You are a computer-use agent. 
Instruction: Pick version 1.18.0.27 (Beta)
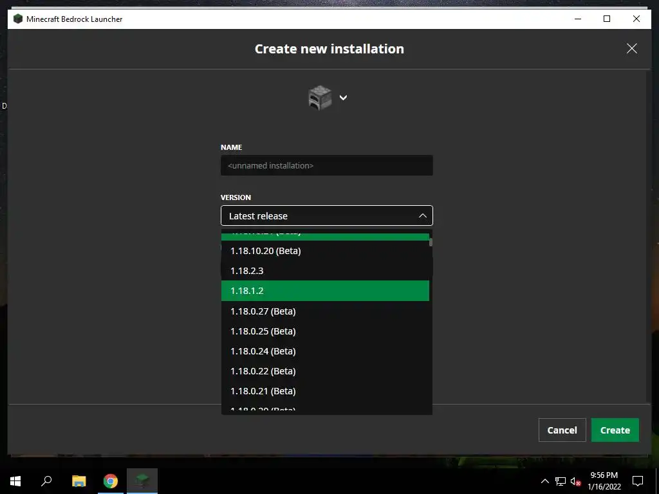325,311
